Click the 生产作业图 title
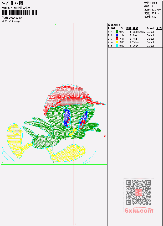The height and width of the screenshot is (226, 163). [x=12, y=3]
